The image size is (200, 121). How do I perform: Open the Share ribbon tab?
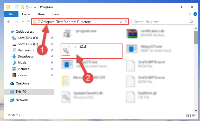[41, 14]
